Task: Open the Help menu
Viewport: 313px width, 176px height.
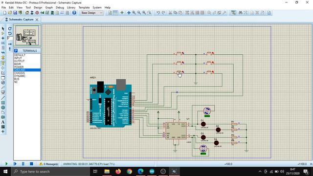Action: pos(108,8)
